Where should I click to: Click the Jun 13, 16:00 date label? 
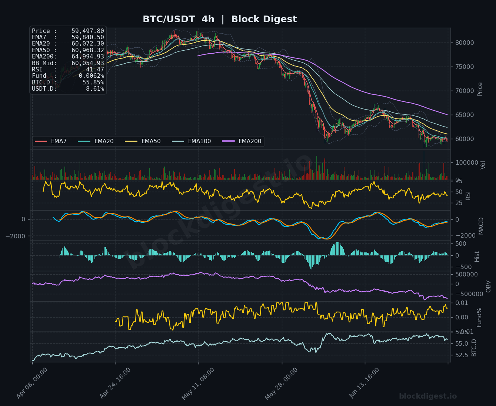click(364, 383)
